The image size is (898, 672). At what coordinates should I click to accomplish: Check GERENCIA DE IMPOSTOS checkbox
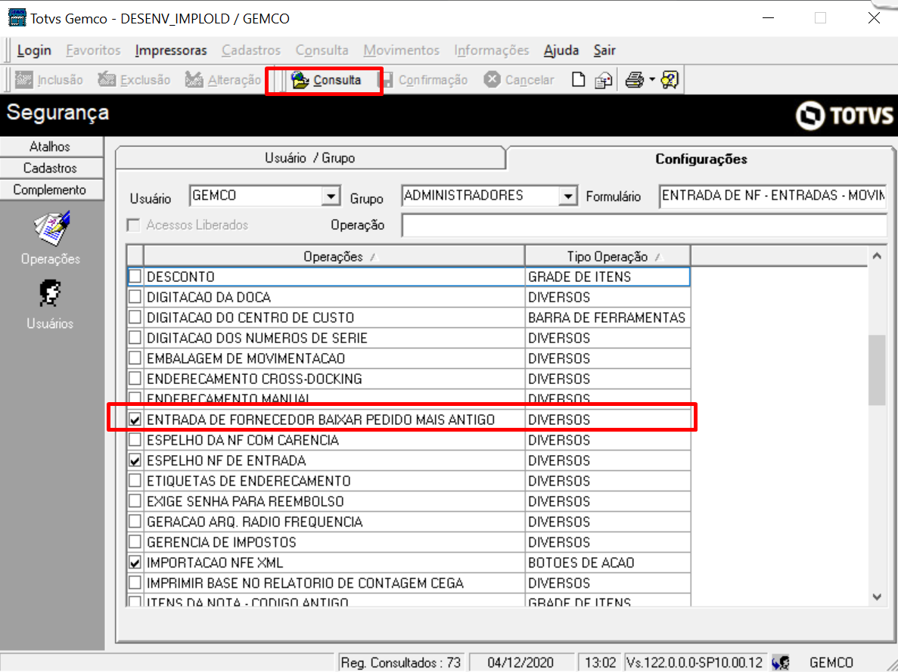135,542
